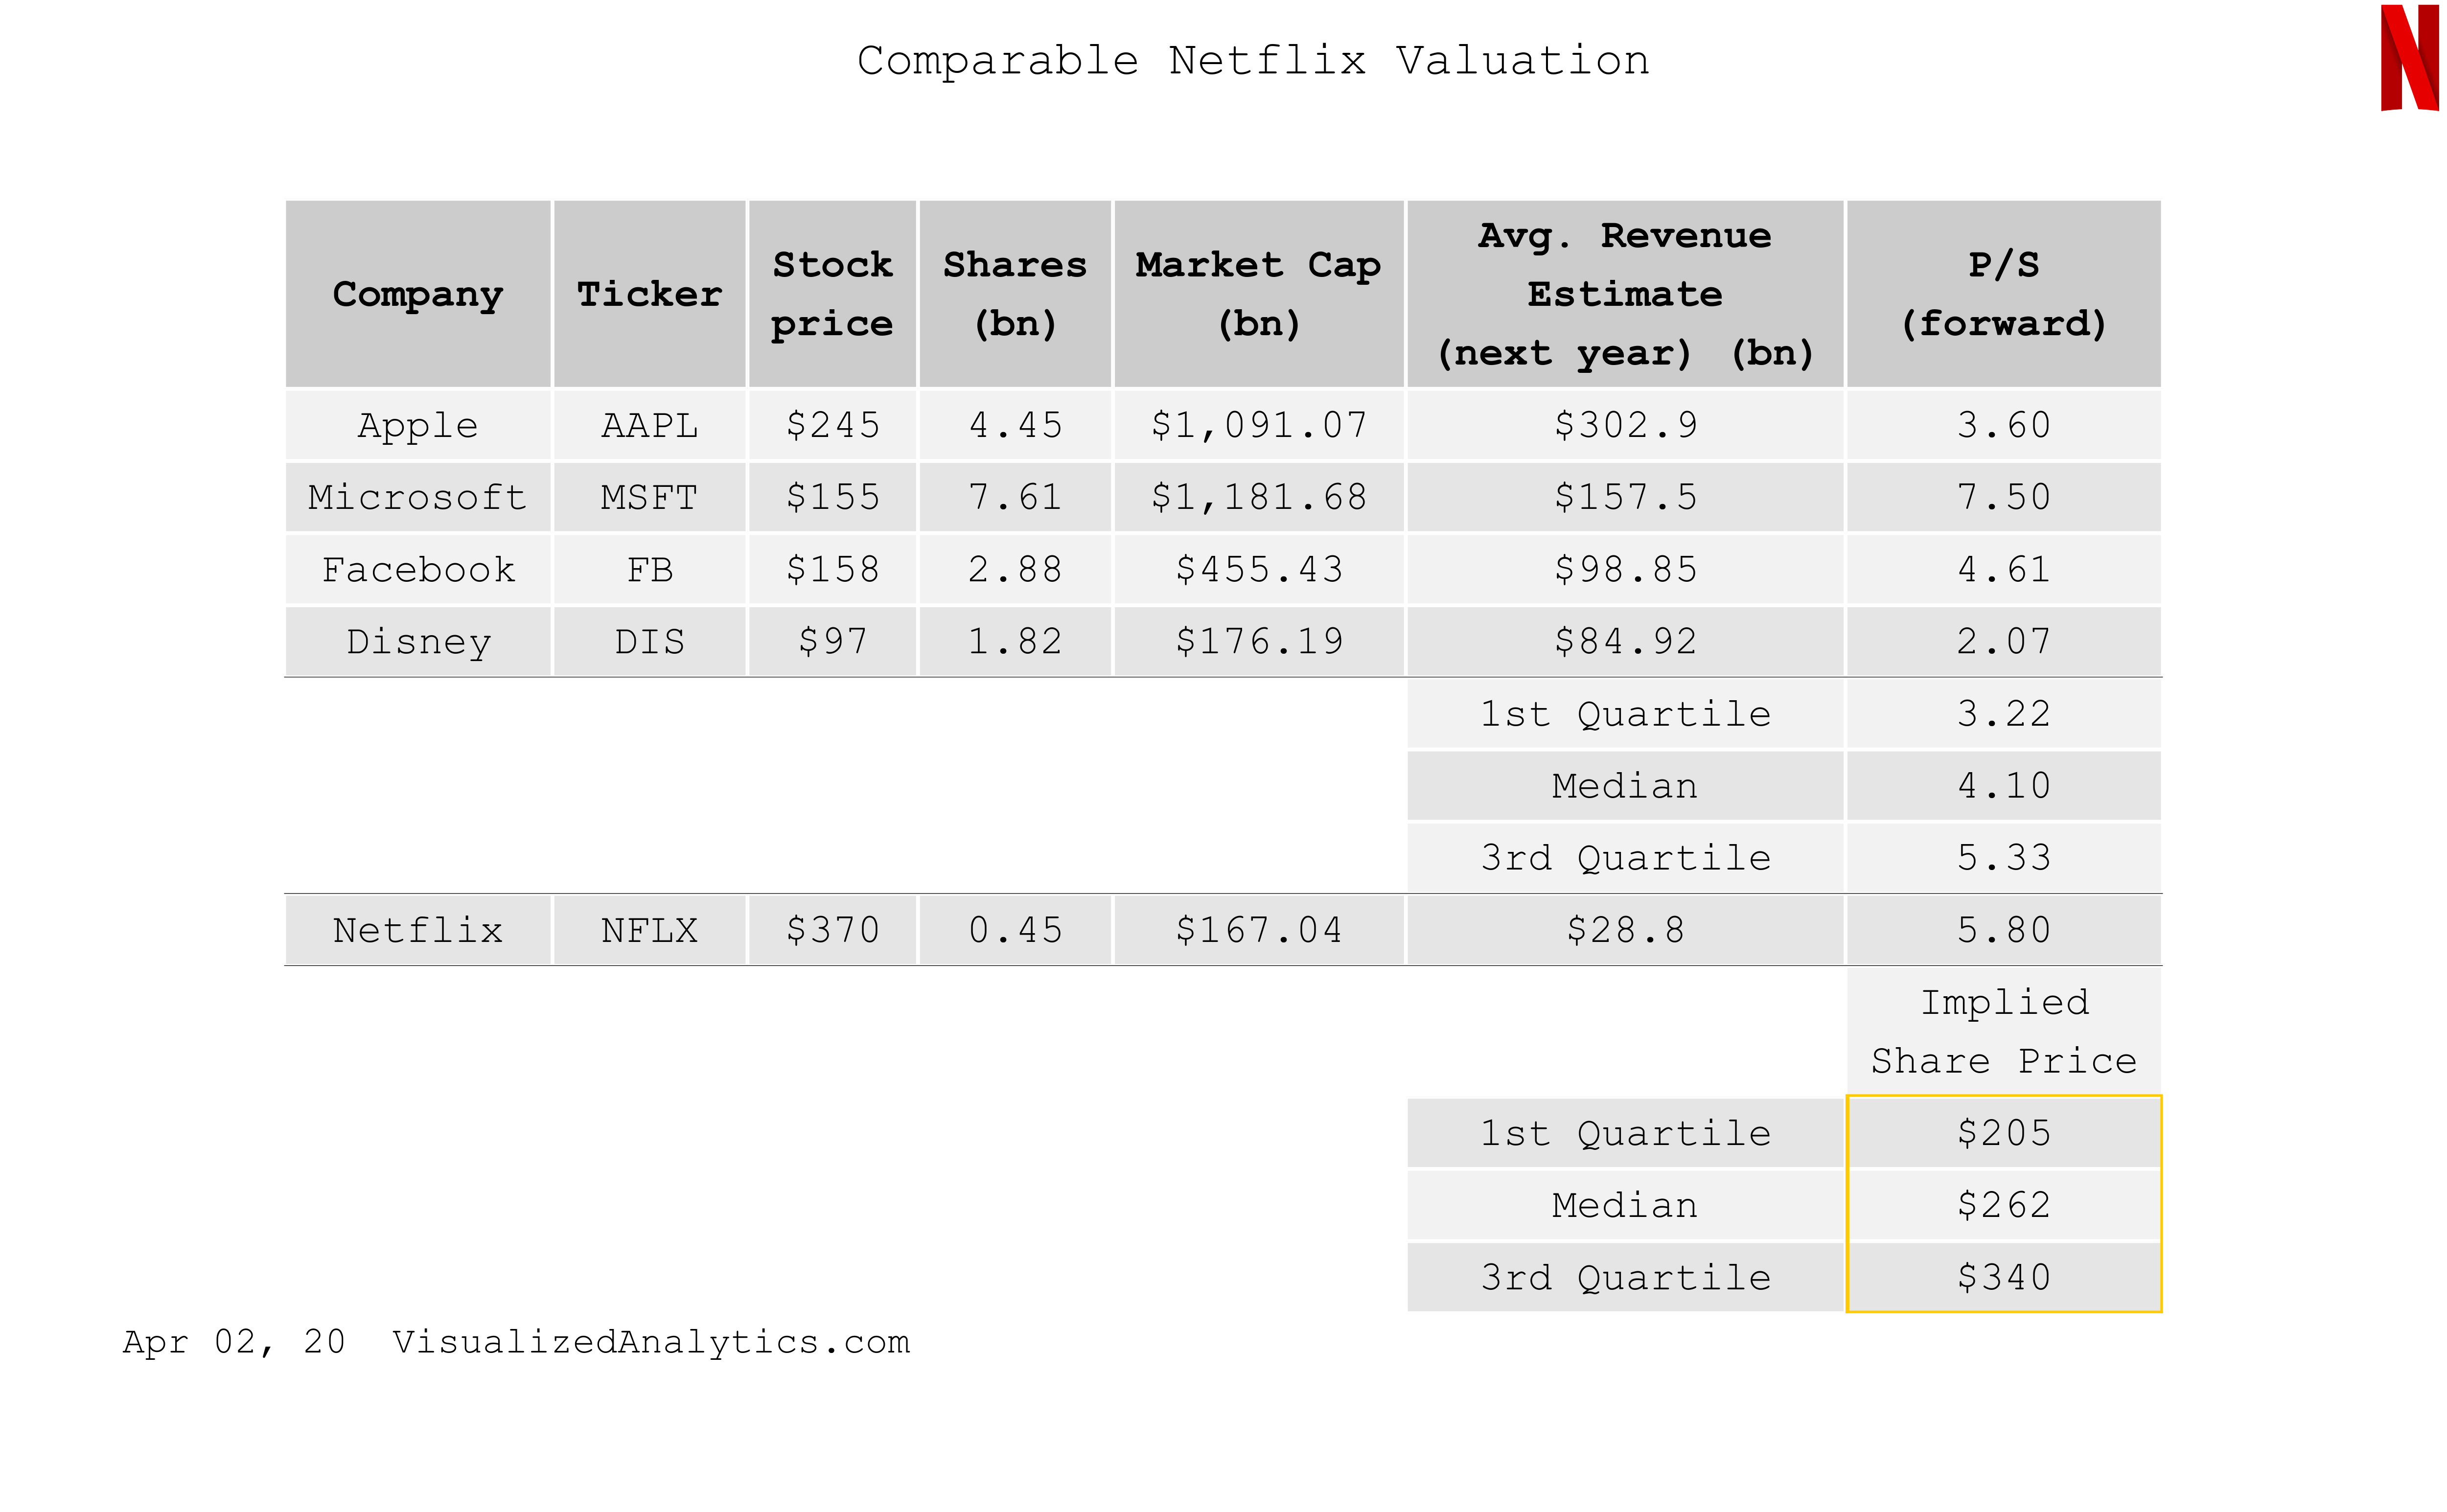Click the VisualizedAnalytics.com link text

pyautogui.click(x=651, y=1341)
